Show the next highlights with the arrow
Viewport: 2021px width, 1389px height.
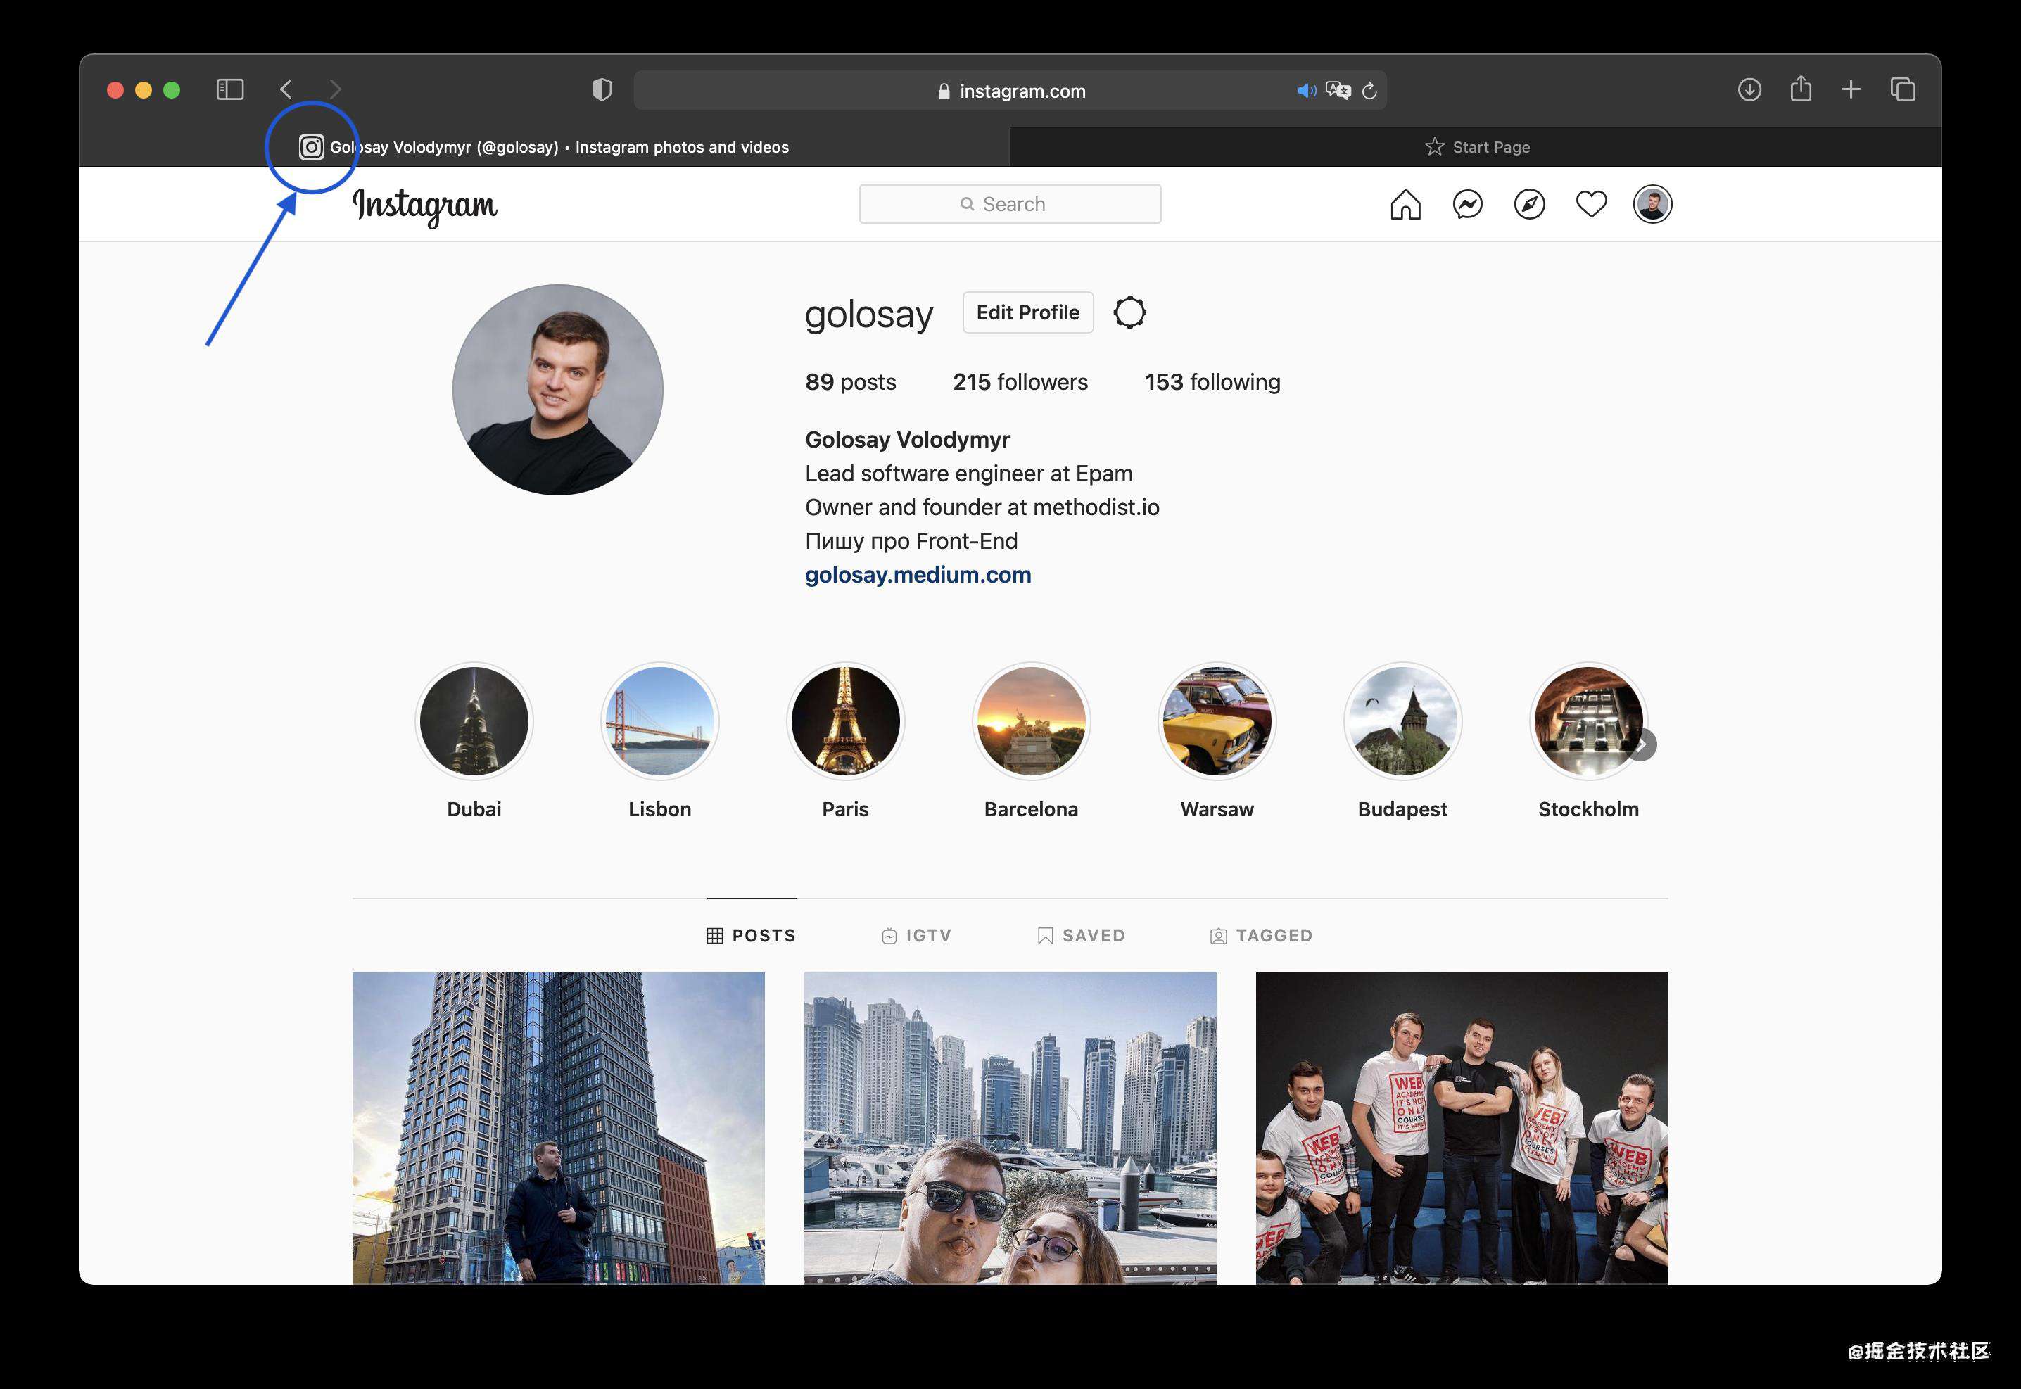click(x=1642, y=745)
